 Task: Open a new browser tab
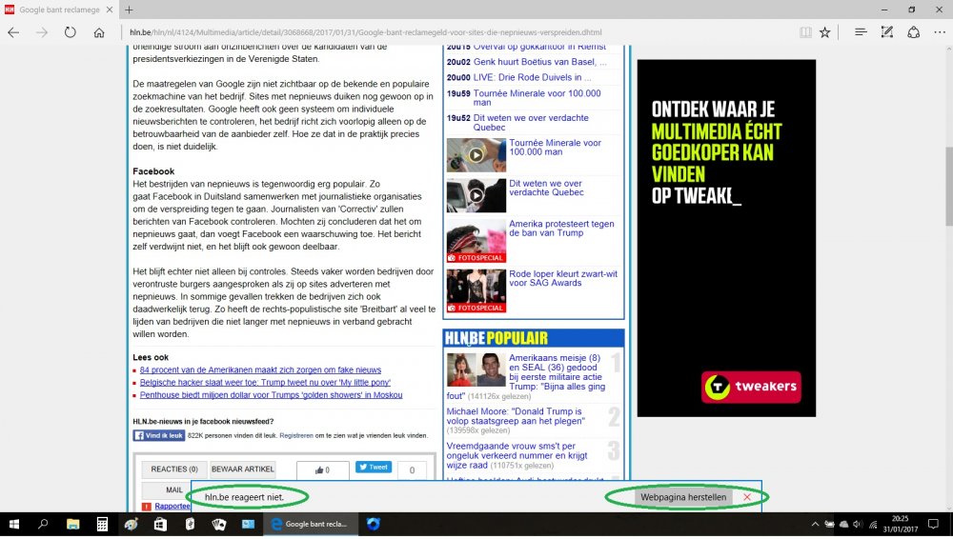click(129, 10)
